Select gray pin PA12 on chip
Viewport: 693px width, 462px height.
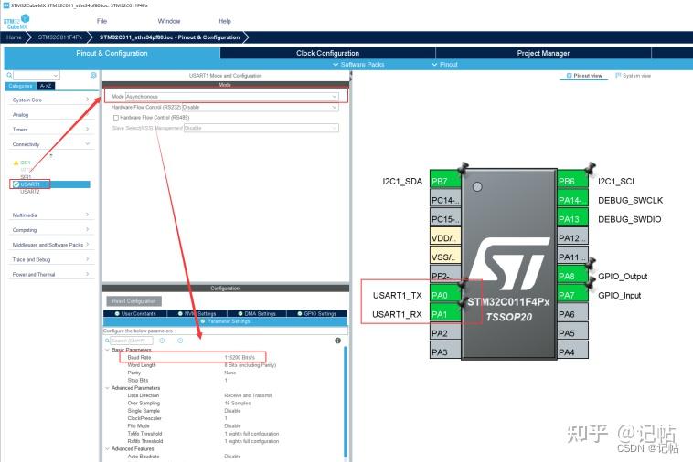pos(573,237)
